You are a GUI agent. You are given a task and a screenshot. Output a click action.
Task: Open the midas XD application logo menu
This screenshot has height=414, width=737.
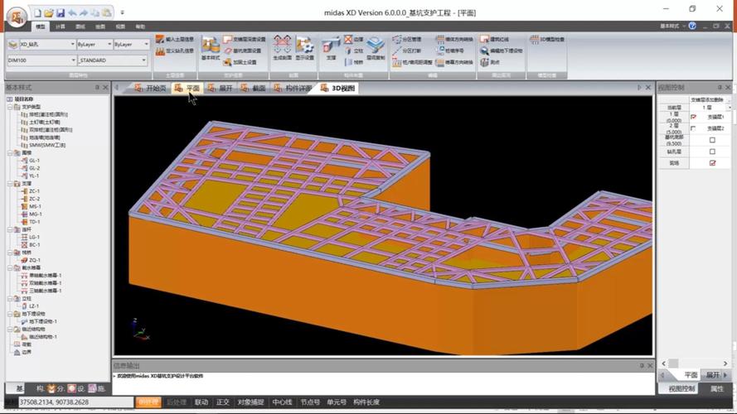(x=17, y=17)
